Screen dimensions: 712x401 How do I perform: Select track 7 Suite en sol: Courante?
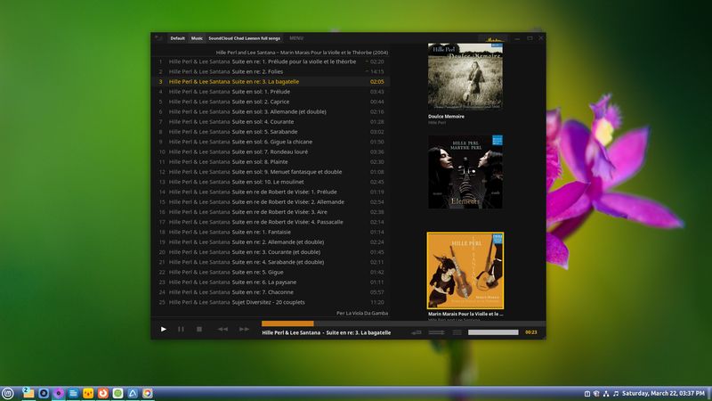(x=271, y=121)
